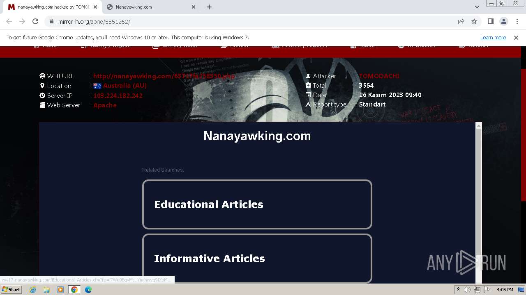This screenshot has height=295, width=526.
Task: Click the Report type Standart value
Action: pyautogui.click(x=372, y=104)
